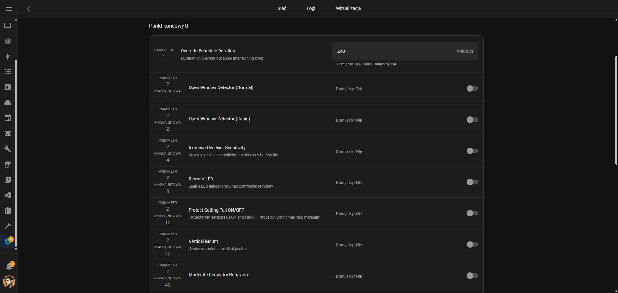Open the calendar icon in sidebar
618x293 pixels.
[x=8, y=118]
